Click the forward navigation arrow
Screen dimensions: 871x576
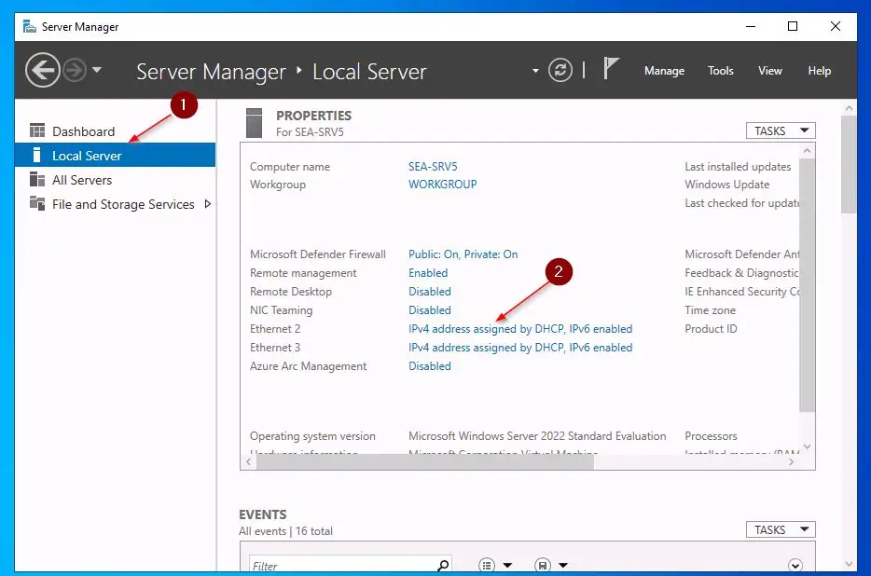75,71
